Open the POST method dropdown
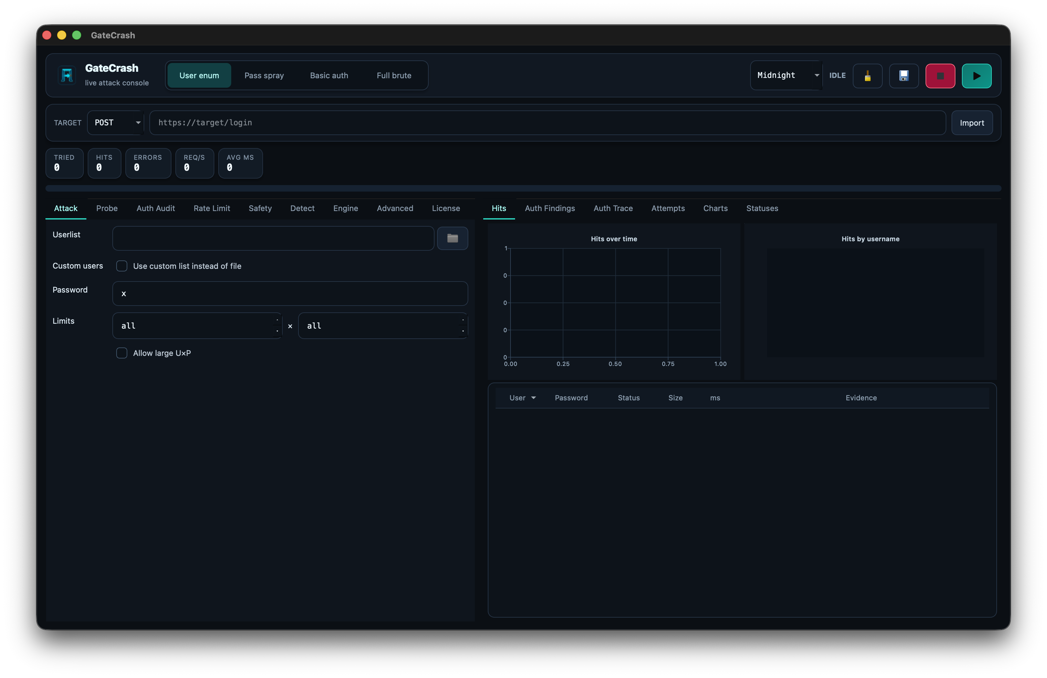Screen dimensions: 1047x678 point(116,123)
